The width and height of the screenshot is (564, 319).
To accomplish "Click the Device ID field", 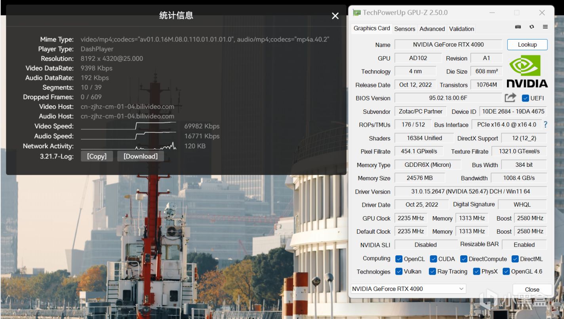I will pos(513,111).
